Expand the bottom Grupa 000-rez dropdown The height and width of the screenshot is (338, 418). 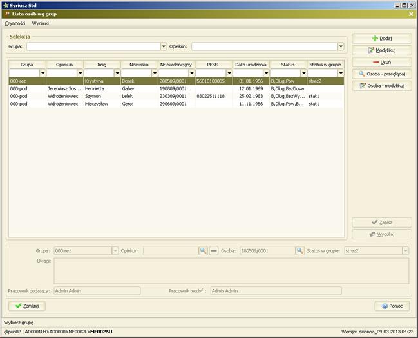point(115,251)
